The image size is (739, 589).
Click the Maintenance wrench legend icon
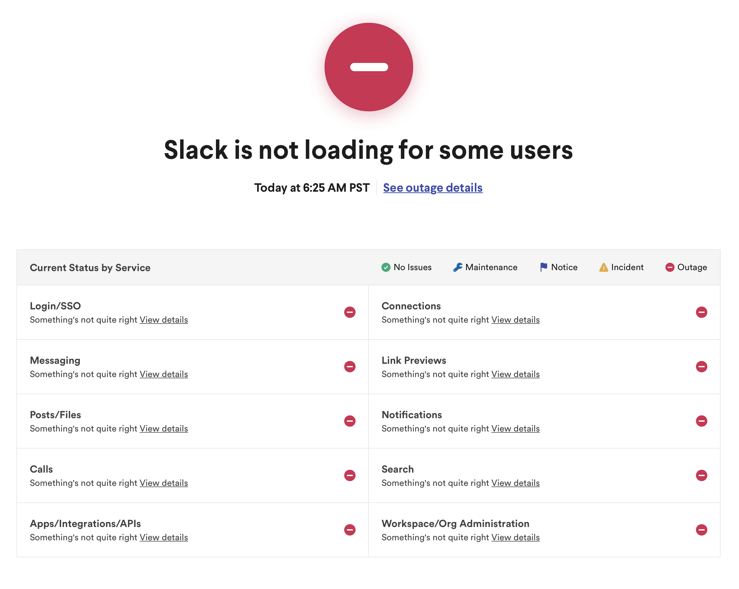click(x=457, y=267)
